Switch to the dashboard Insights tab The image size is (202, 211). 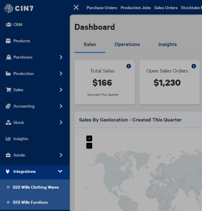pos(168,44)
